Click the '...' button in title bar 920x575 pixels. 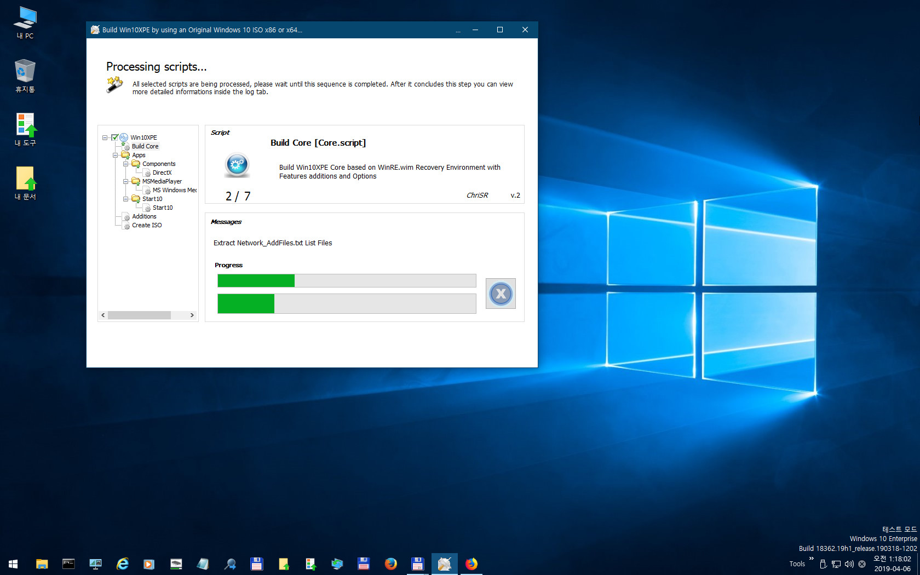(458, 30)
